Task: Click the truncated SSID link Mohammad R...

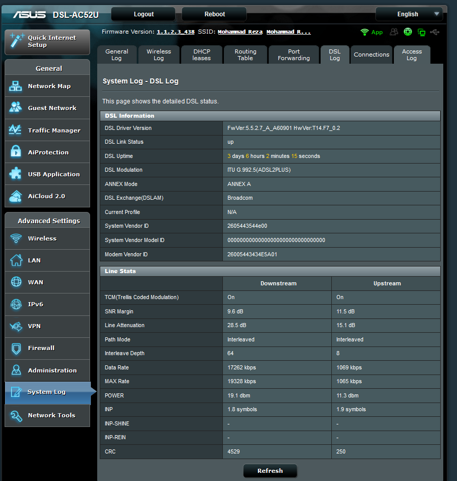Action: [289, 32]
